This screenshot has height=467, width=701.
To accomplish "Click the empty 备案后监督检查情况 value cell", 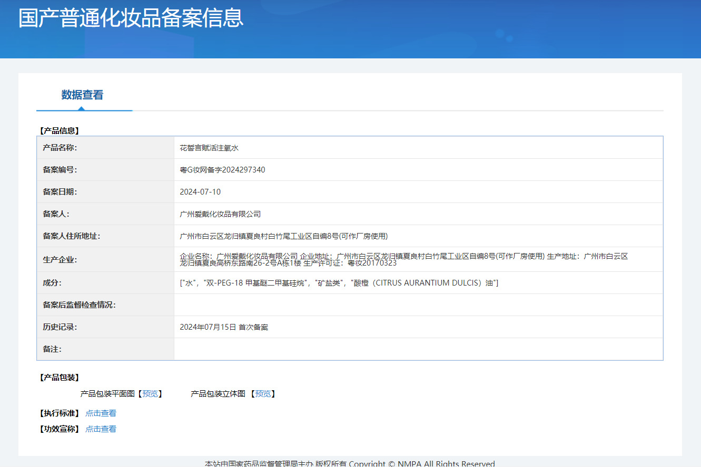I will click(x=418, y=305).
